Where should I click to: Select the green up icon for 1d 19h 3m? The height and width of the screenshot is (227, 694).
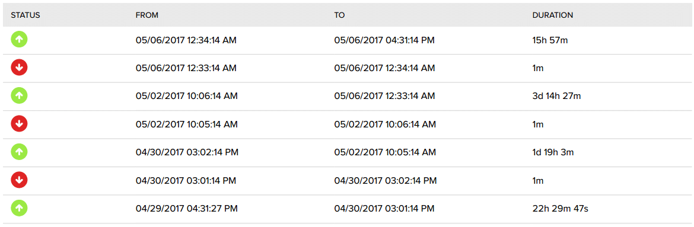pyautogui.click(x=19, y=152)
